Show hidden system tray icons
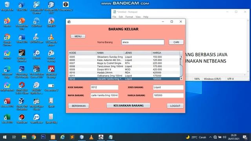The image size is (251, 141). [x=210, y=137]
